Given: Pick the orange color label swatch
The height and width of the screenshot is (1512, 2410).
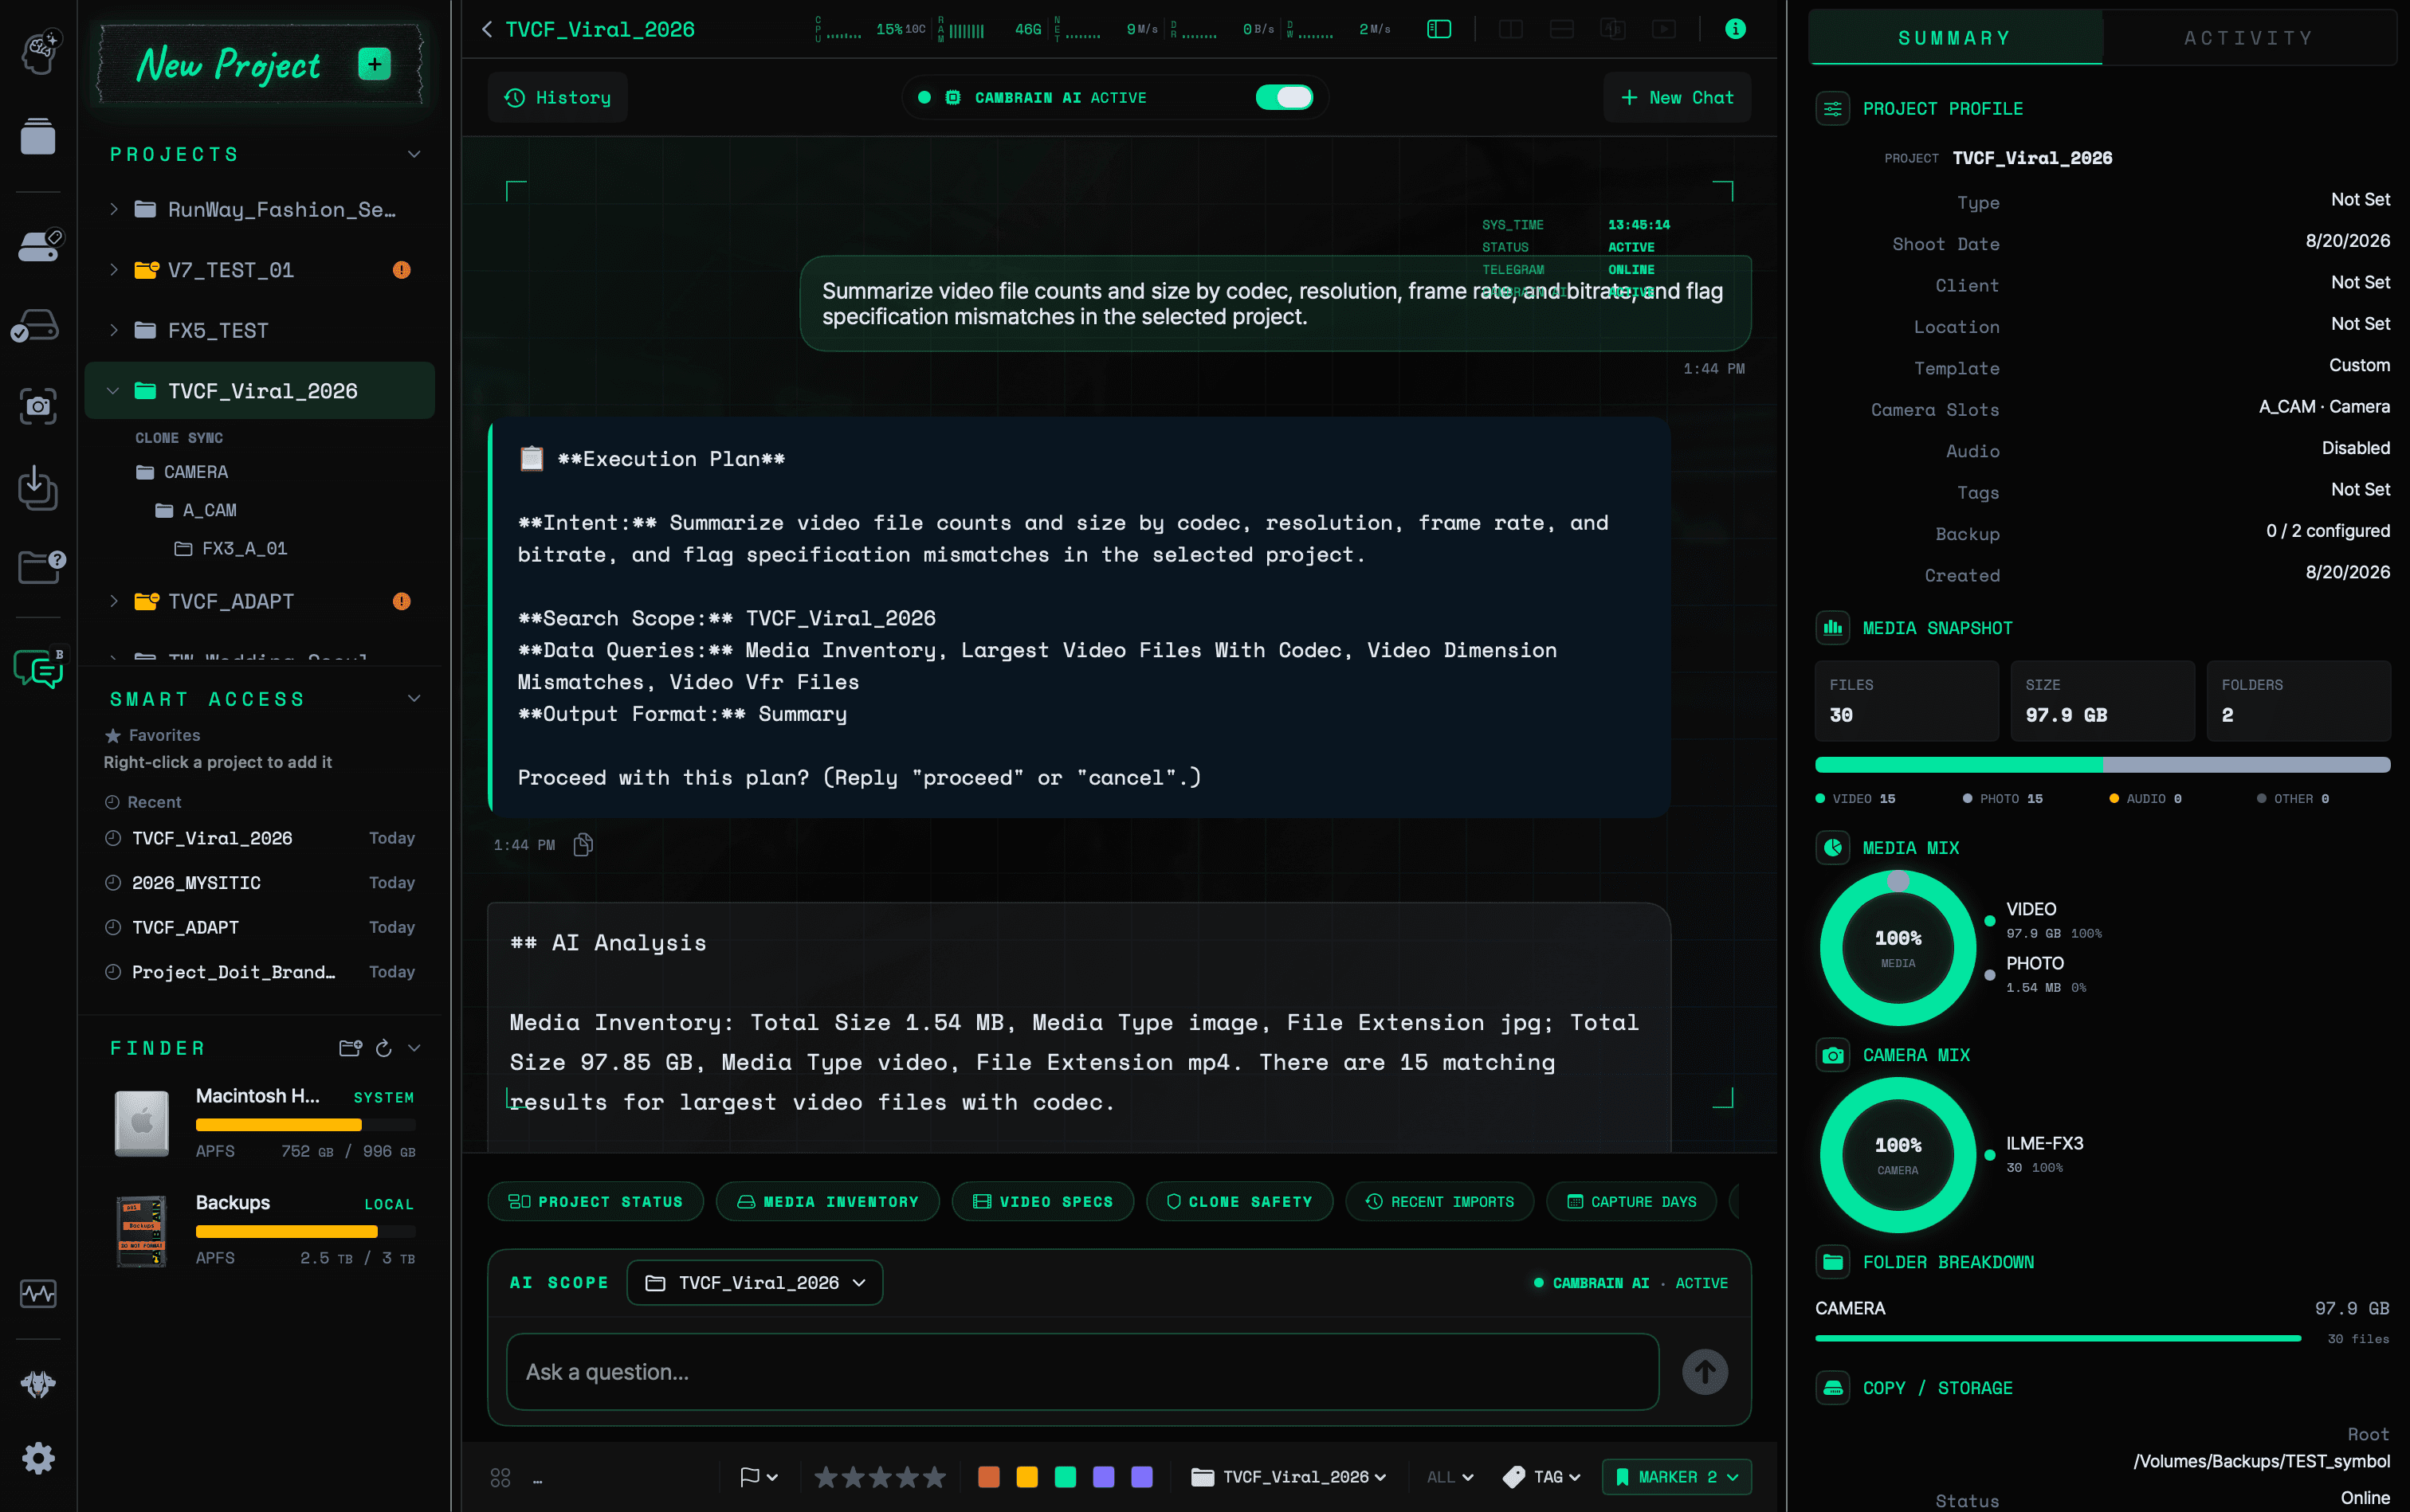Looking at the screenshot, I should [x=988, y=1477].
